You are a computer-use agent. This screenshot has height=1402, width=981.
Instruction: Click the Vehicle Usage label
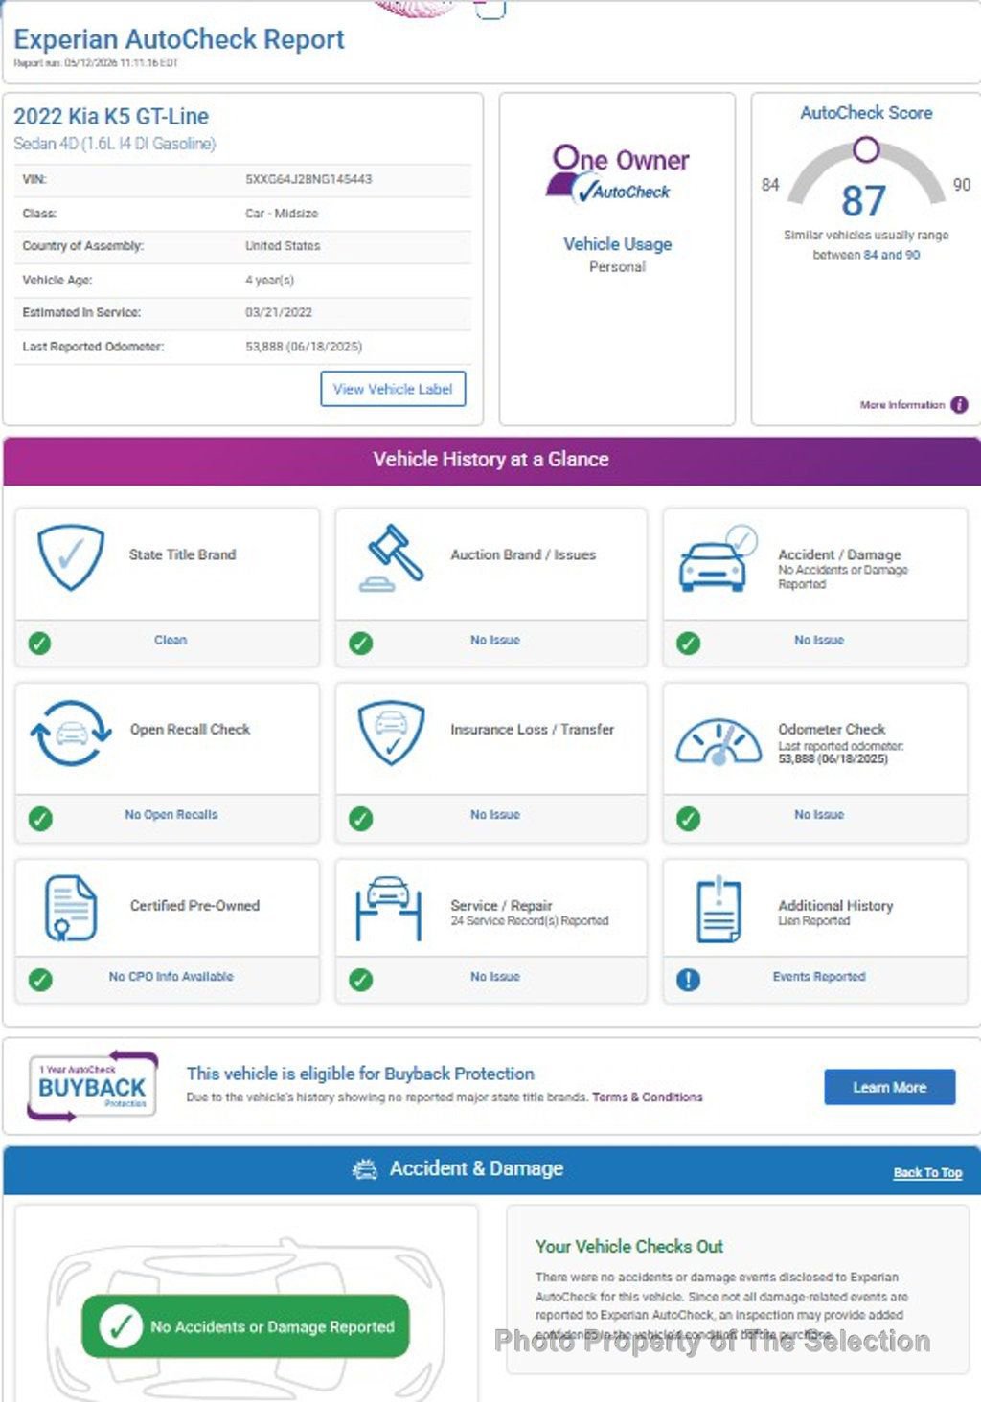coord(618,244)
